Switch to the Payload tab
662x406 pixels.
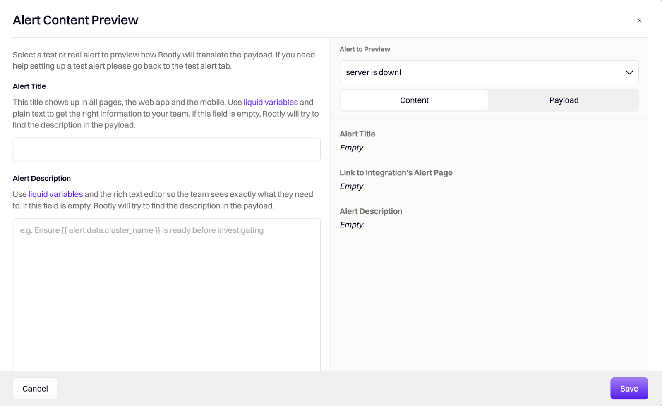(564, 100)
